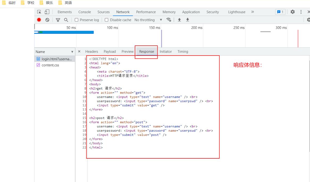Open the Application panel
Screen dimensions: 310x182
click(x=191, y=12)
